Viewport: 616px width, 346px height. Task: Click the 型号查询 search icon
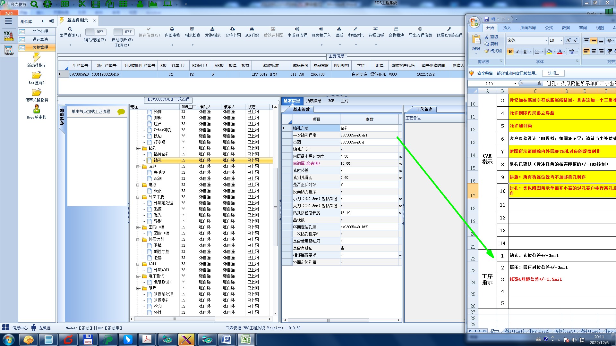point(70,29)
